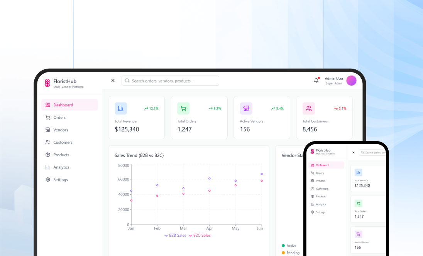The height and width of the screenshot is (256, 423).
Task: Click the purple store icon on Active Vendors card
Action: pyautogui.click(x=246, y=108)
